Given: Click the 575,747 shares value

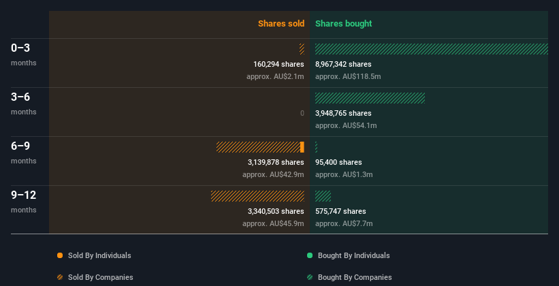Looking at the screenshot, I should pos(340,212).
